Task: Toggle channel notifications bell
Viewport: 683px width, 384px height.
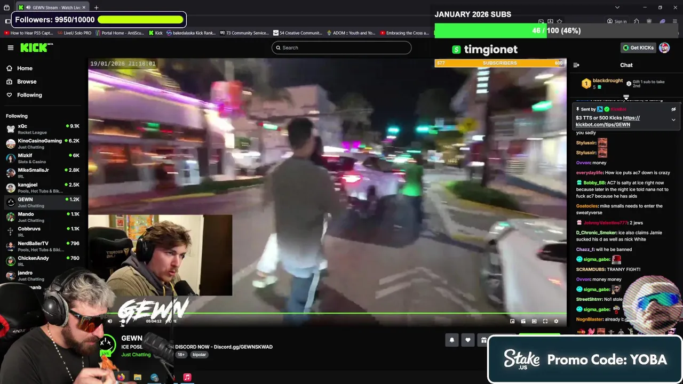Action: tap(452, 340)
